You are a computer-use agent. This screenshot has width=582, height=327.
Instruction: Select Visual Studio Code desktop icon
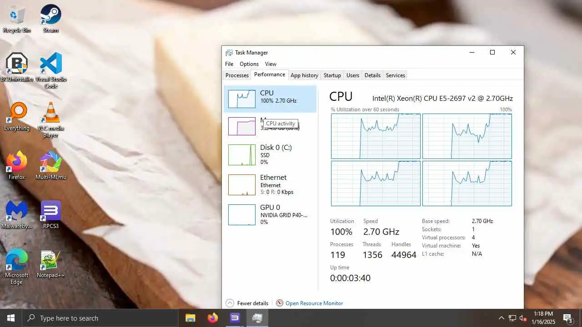click(51, 70)
